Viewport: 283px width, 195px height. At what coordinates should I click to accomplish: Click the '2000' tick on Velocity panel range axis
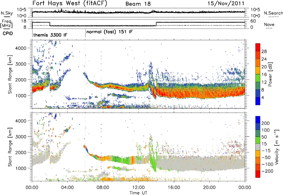pyautogui.click(x=21, y=152)
